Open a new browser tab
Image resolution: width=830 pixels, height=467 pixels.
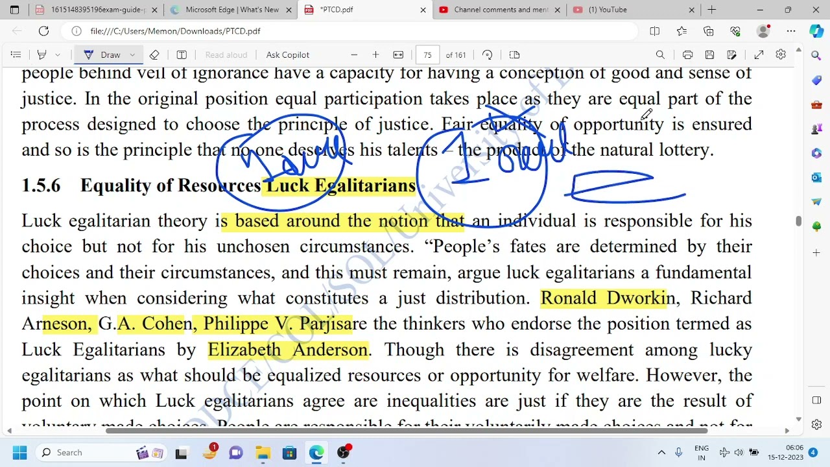point(712,10)
